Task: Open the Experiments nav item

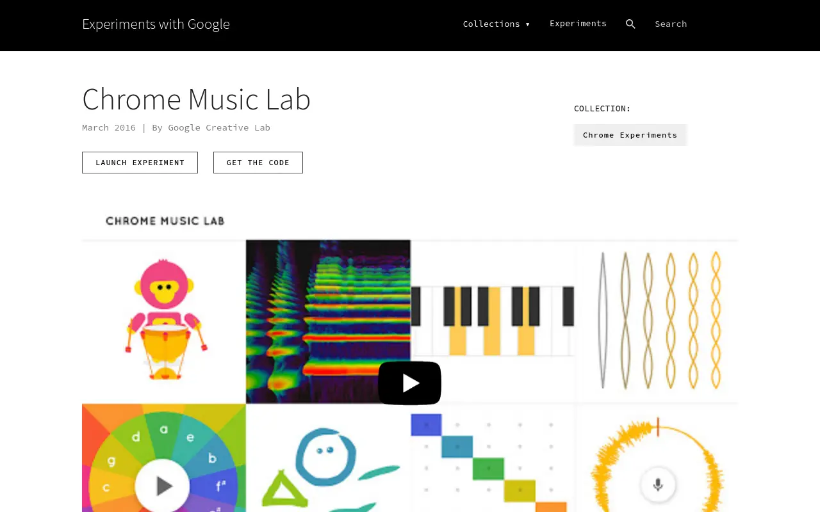Action: pos(578,24)
